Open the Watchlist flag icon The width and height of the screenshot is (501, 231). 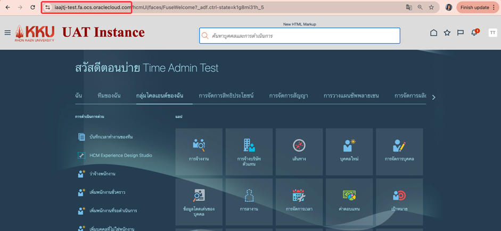[461, 33]
